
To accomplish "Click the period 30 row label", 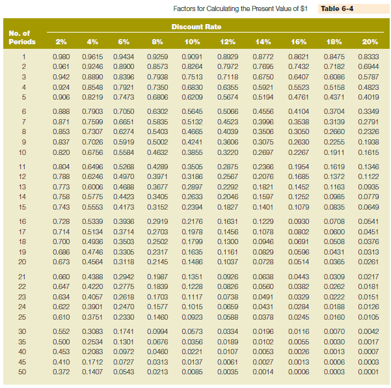I will coord(22,331).
